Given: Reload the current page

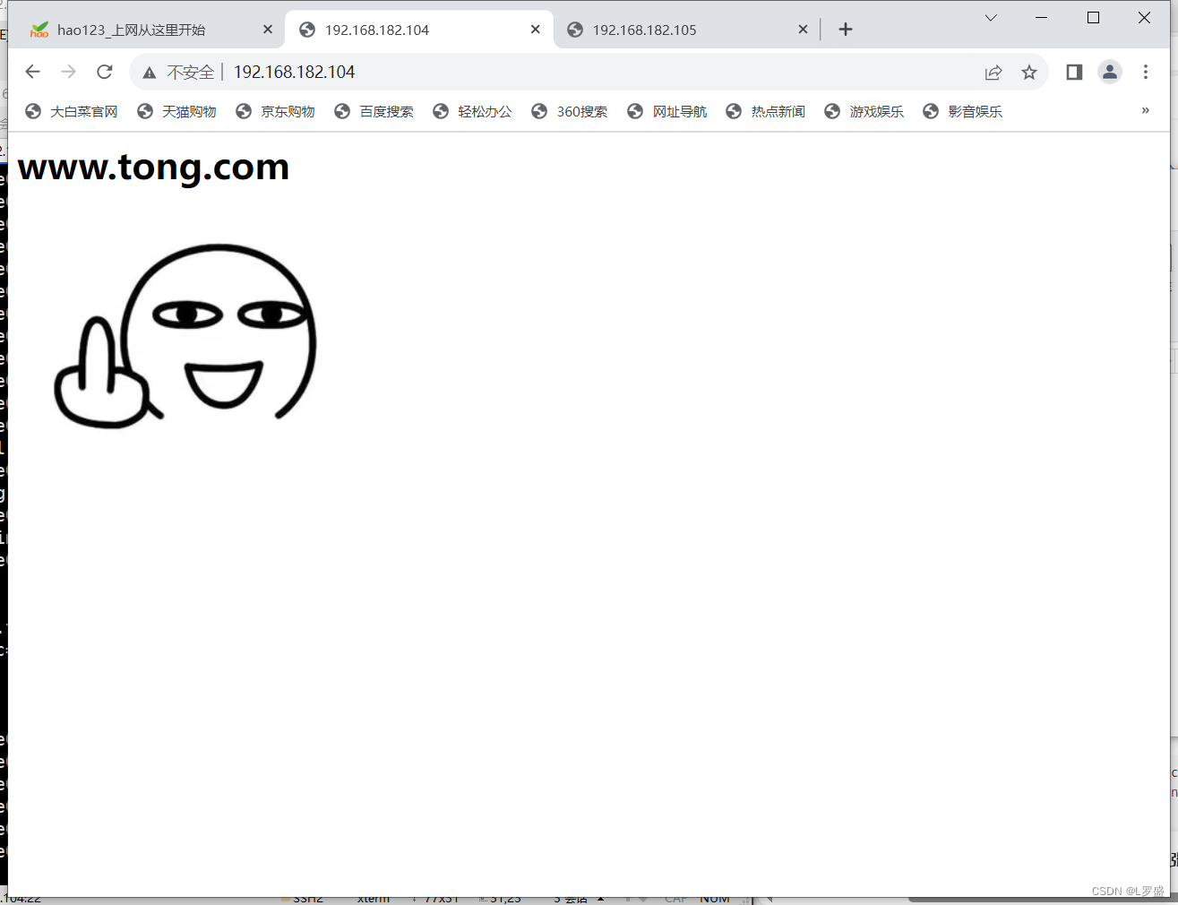Looking at the screenshot, I should coord(105,72).
